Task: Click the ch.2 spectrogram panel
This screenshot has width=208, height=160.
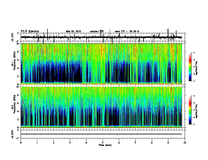Action: coord(101,107)
